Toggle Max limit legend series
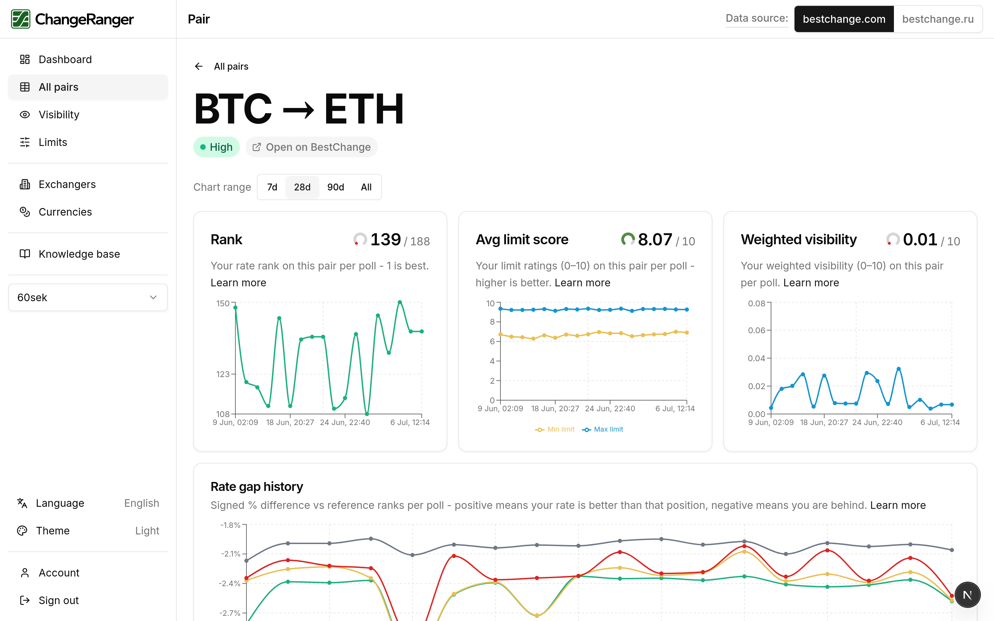Viewport: 994px width, 621px height. (603, 429)
